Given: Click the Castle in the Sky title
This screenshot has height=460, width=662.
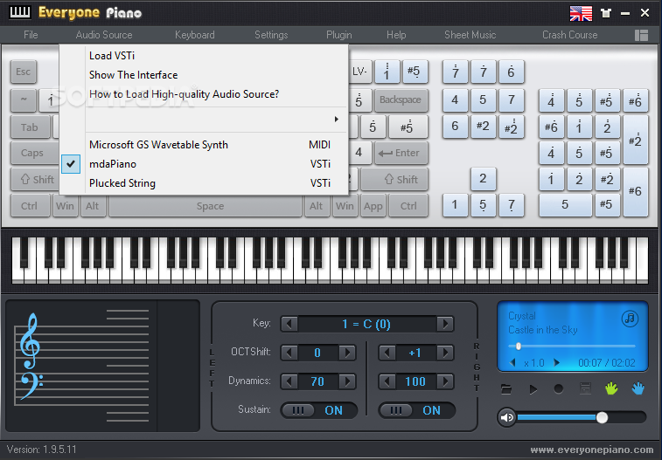Looking at the screenshot, I should click(x=542, y=330).
